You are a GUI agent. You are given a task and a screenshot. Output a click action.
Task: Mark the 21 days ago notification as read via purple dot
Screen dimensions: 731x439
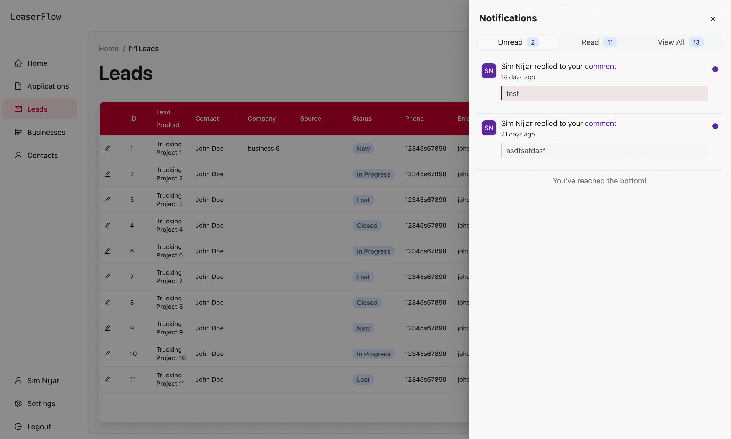715,126
